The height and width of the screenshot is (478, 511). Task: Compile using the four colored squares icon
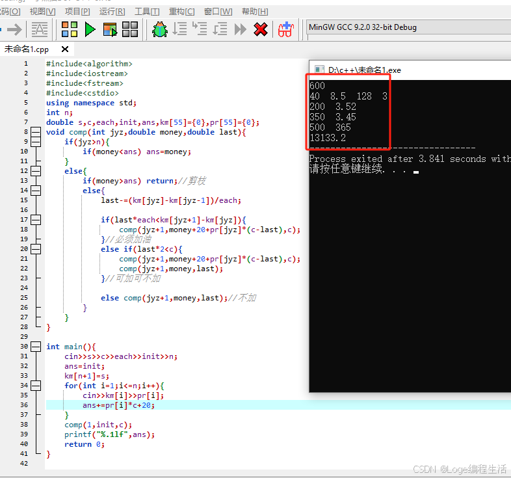point(70,29)
